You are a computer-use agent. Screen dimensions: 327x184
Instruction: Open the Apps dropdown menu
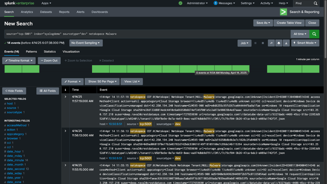tap(46, 3)
